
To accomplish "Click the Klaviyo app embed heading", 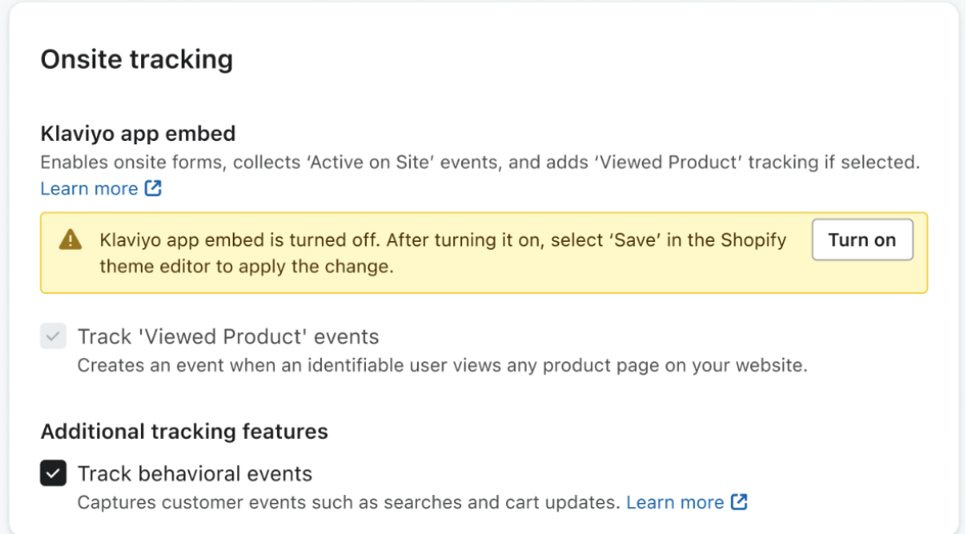I will click(138, 134).
